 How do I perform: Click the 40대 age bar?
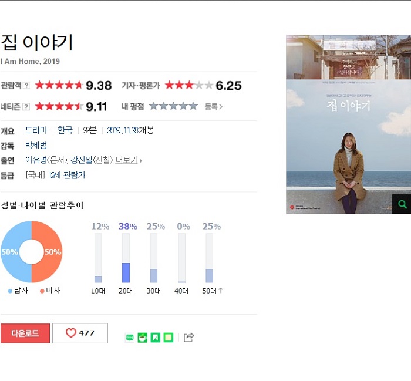click(x=181, y=258)
